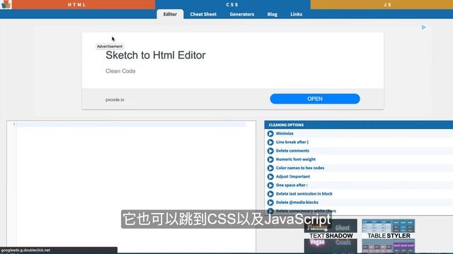The image size is (453, 254).
Task: Click the Clean Code ad subtitle
Action: [x=120, y=71]
